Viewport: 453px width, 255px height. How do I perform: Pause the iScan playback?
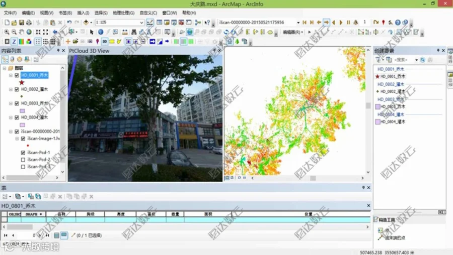tap(348, 23)
